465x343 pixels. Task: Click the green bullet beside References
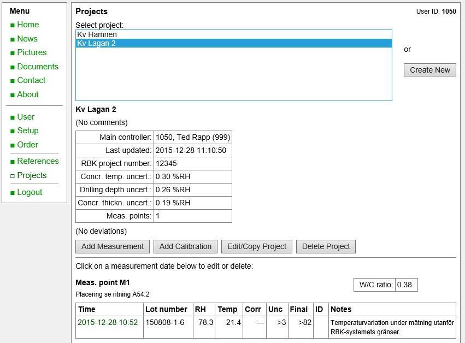point(13,162)
